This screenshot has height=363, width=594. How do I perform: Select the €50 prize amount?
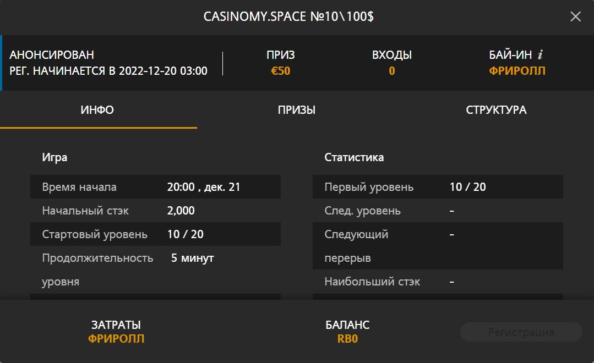pyautogui.click(x=281, y=70)
